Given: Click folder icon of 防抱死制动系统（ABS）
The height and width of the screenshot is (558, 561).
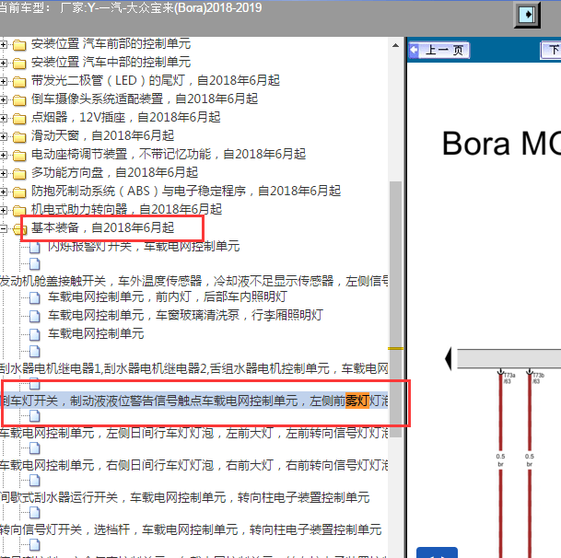Looking at the screenshot, I should pos(19,192).
